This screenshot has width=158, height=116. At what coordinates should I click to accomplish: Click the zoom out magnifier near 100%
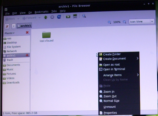point(109,22)
